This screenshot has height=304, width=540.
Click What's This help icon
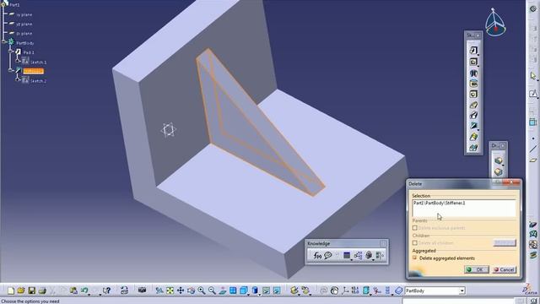coord(107,290)
